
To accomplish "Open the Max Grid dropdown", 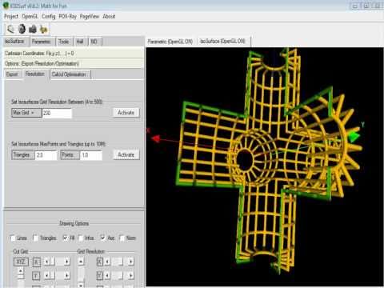I will click(x=26, y=113).
